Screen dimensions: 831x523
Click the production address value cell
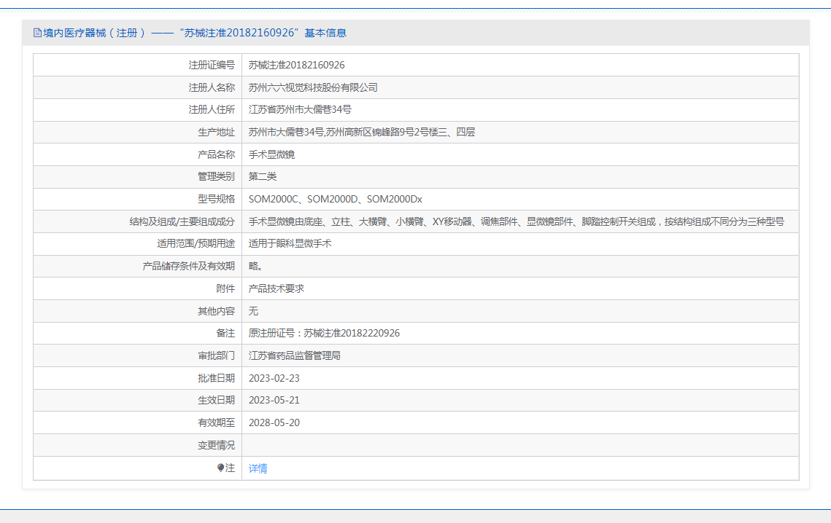click(x=361, y=132)
